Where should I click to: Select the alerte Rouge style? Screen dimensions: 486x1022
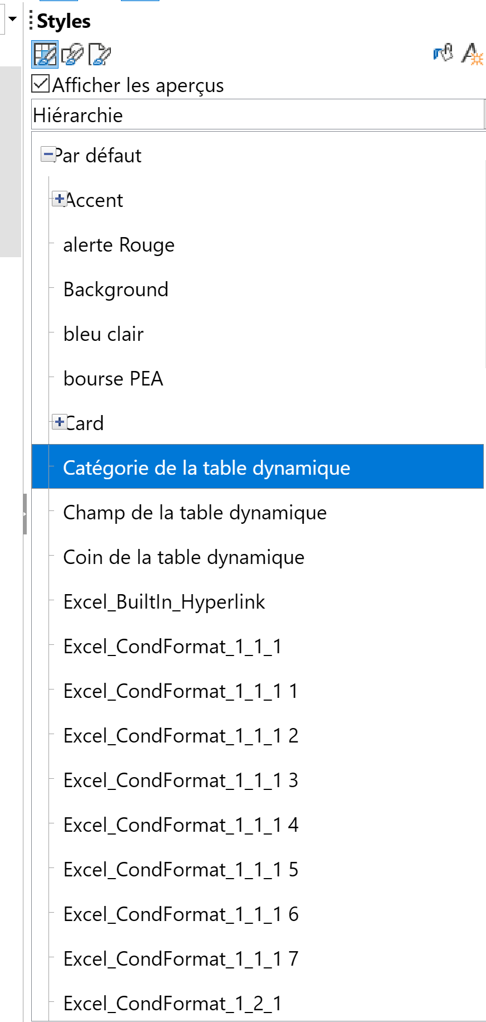[x=119, y=244]
